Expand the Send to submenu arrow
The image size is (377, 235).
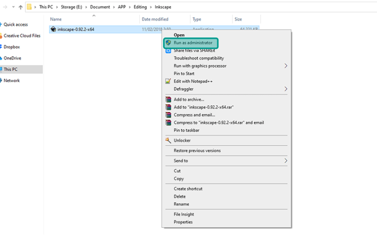[x=286, y=161]
